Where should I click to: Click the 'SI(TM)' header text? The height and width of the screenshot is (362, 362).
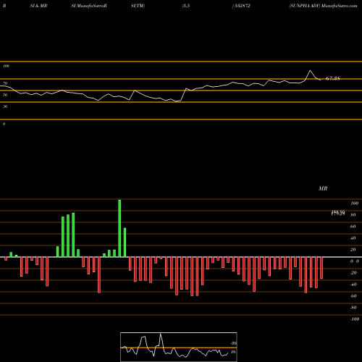pos(138,6)
